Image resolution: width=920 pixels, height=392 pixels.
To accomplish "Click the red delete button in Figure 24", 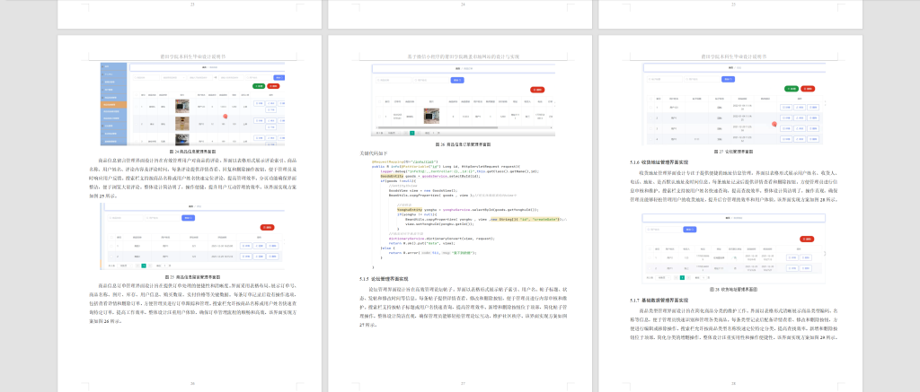I will click(273, 86).
